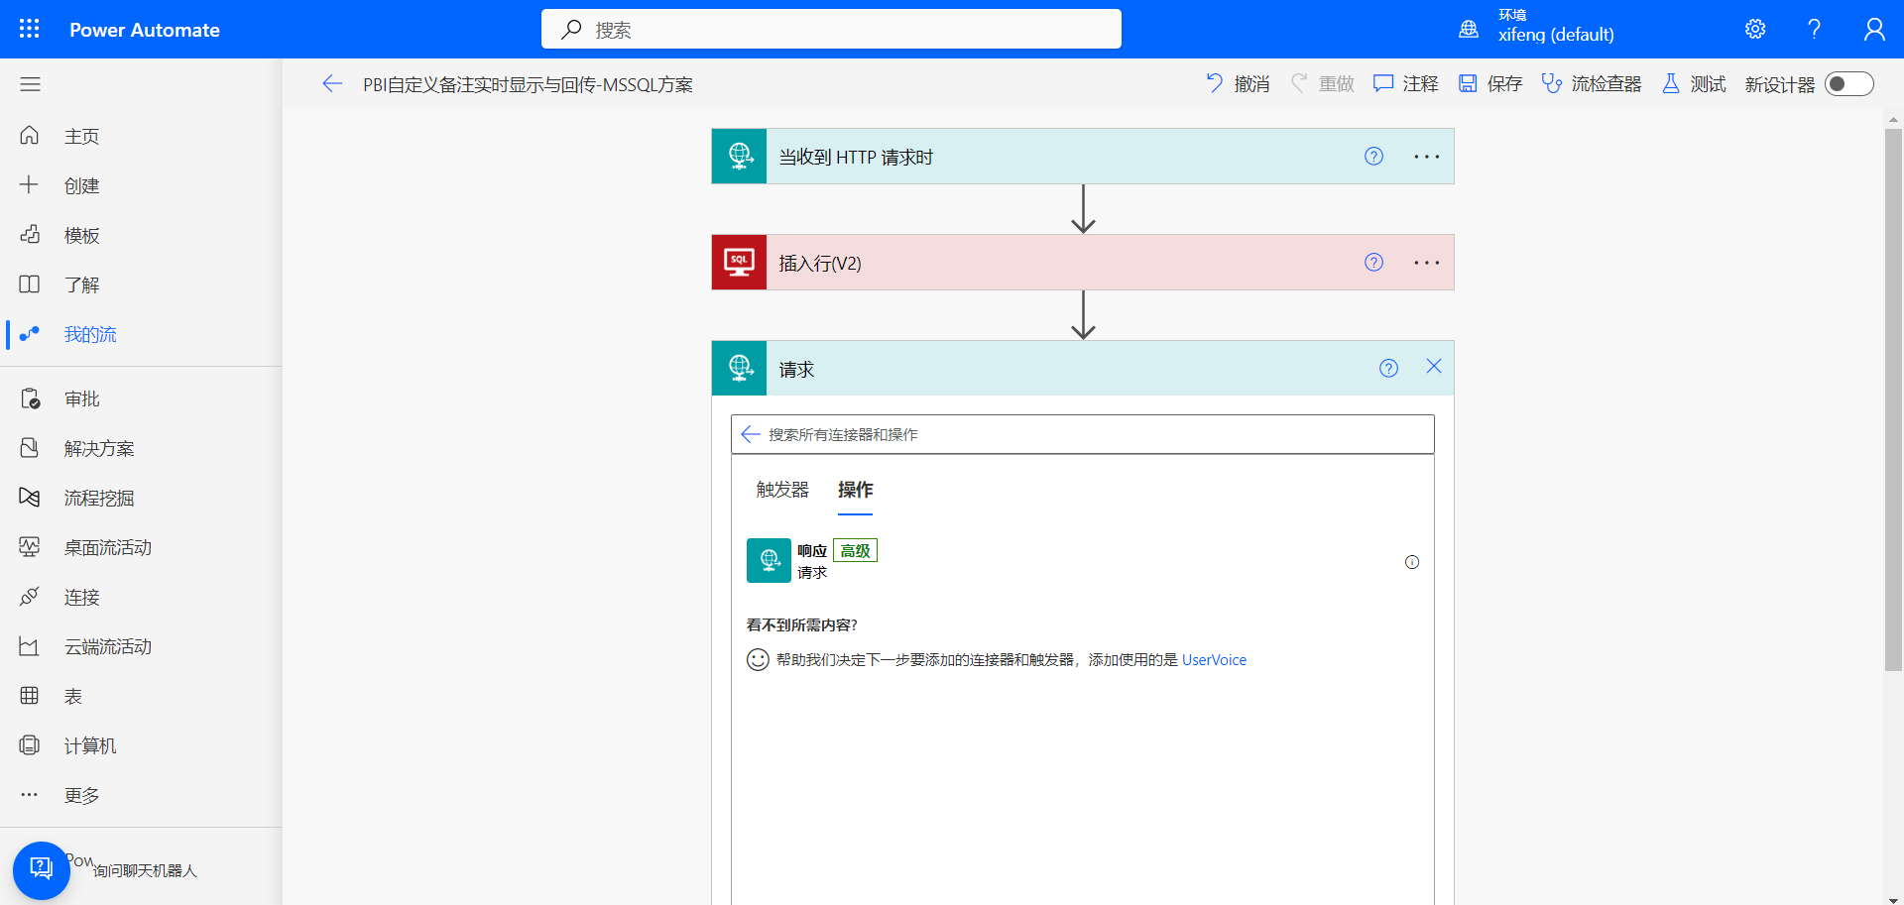Click 撤消 undo in the toolbar
This screenshot has width=1904, height=905.
[1238, 84]
